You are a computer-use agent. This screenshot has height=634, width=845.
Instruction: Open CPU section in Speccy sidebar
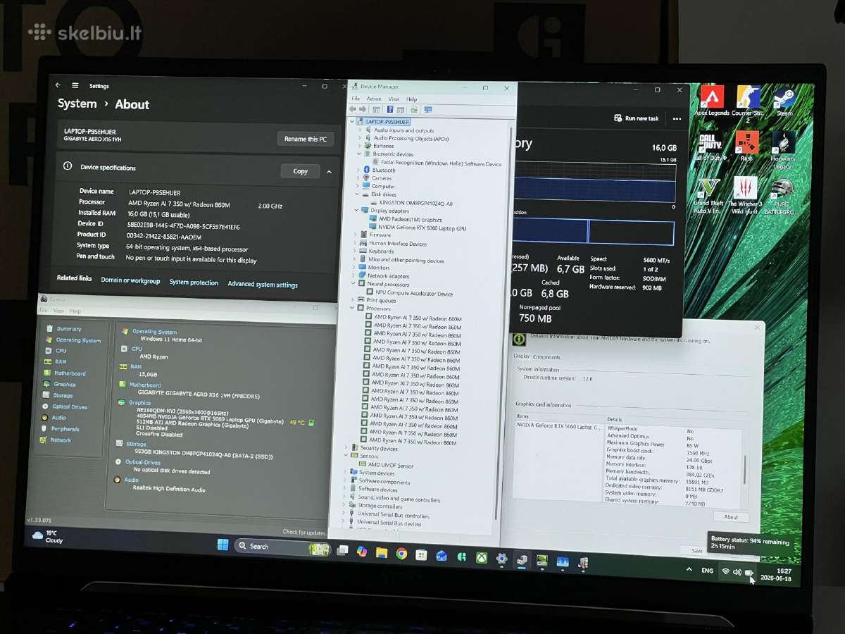tap(56, 351)
